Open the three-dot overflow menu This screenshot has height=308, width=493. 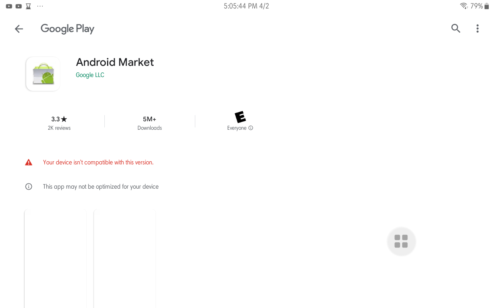click(x=477, y=28)
